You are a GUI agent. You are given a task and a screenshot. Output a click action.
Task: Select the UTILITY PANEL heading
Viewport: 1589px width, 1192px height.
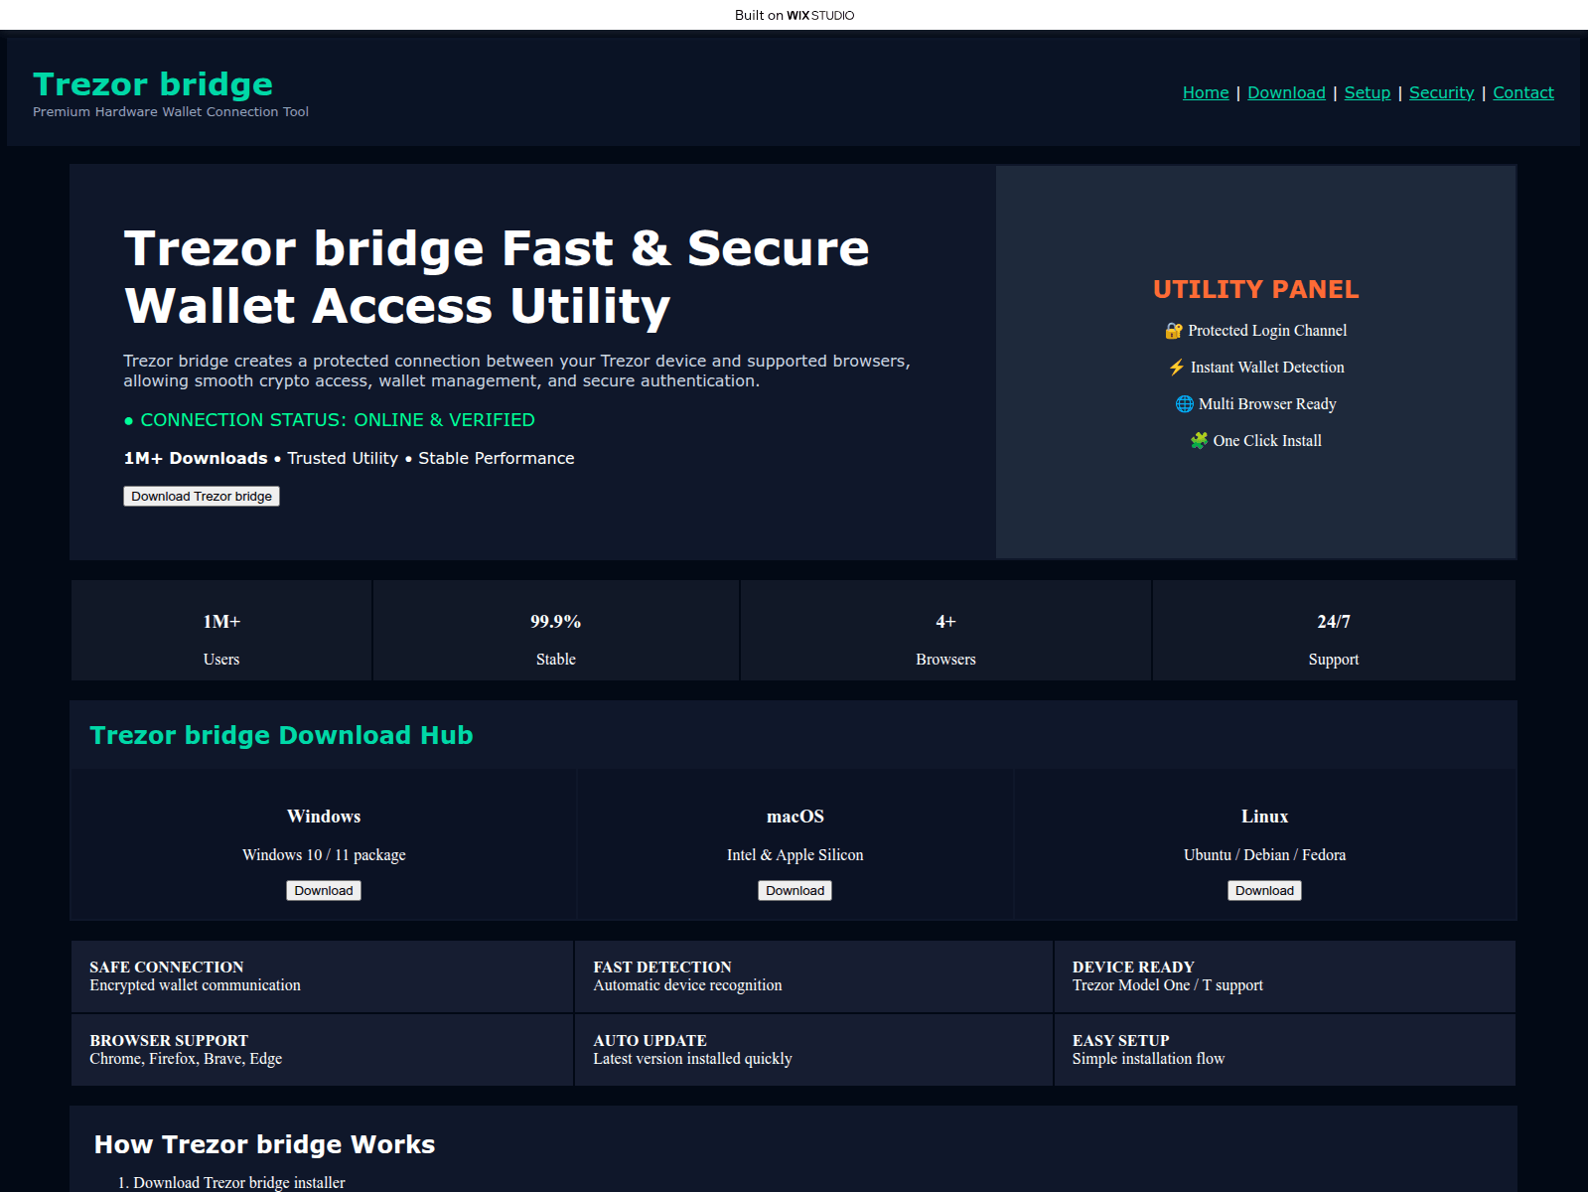coord(1255,289)
